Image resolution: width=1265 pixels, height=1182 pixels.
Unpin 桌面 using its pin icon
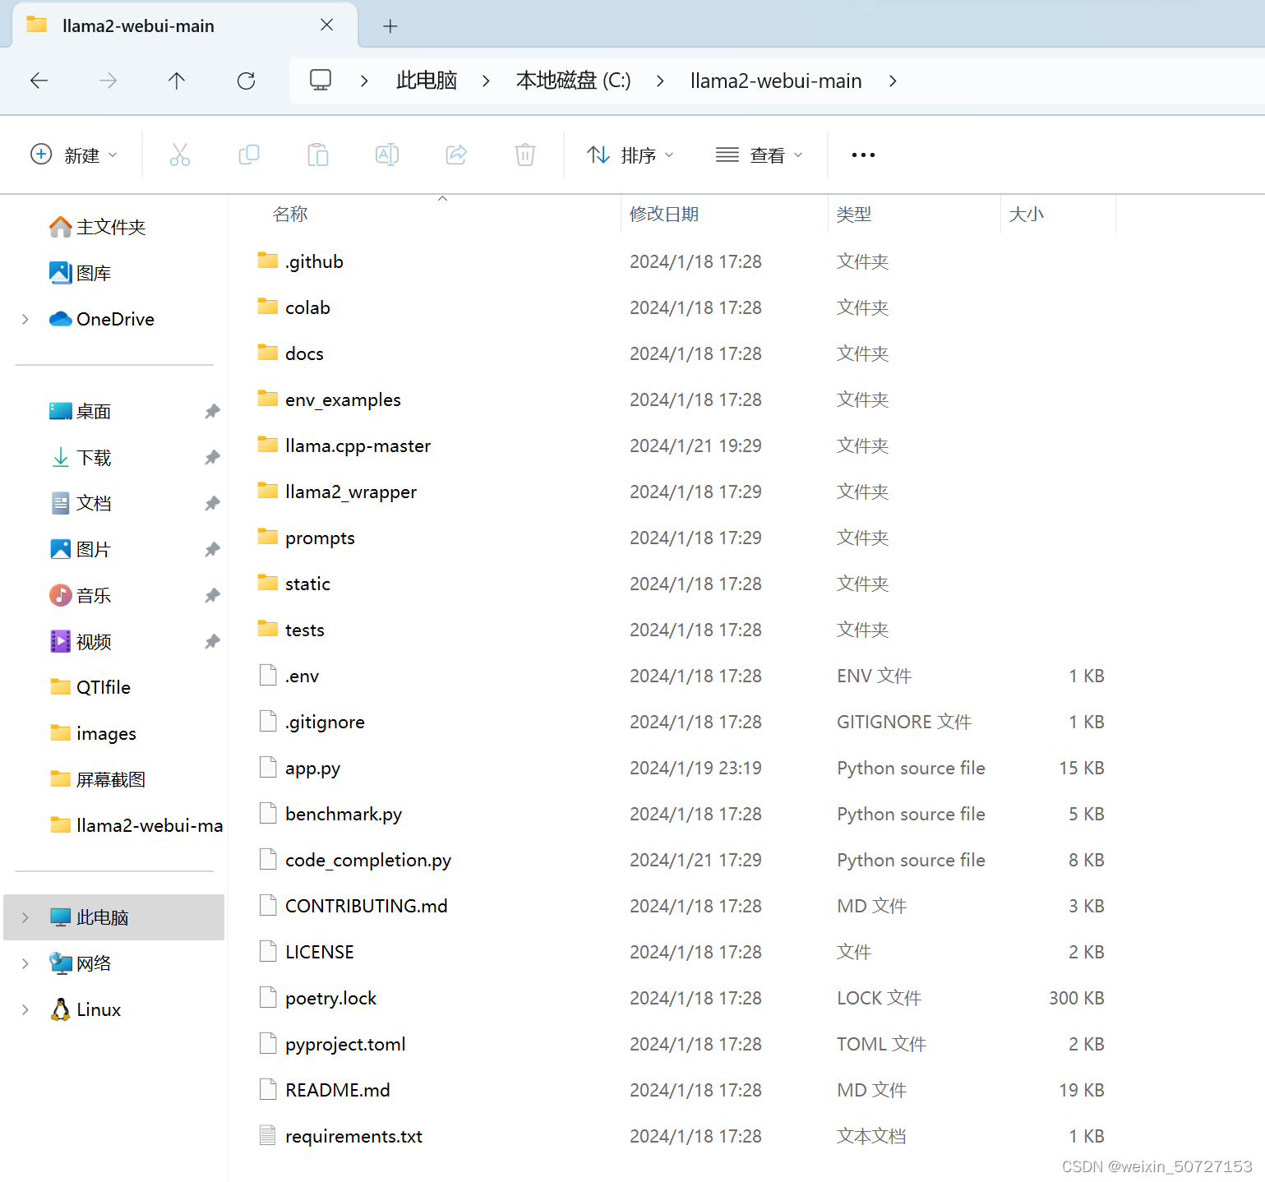(x=212, y=411)
